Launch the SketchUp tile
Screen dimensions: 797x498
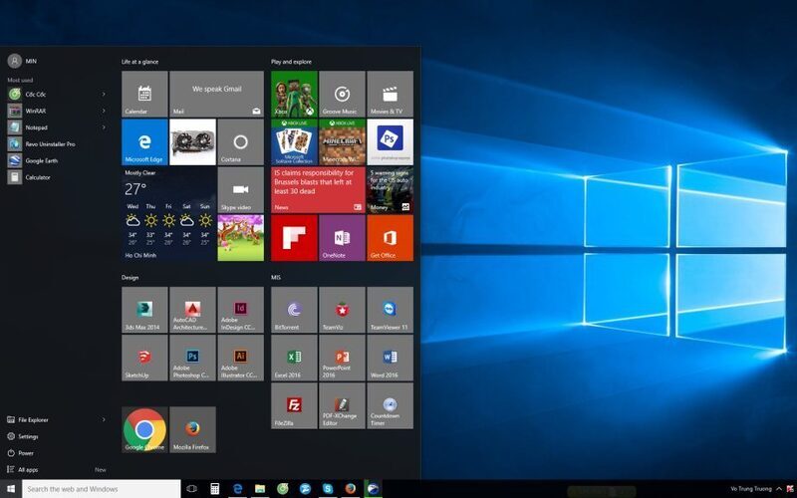[144, 358]
